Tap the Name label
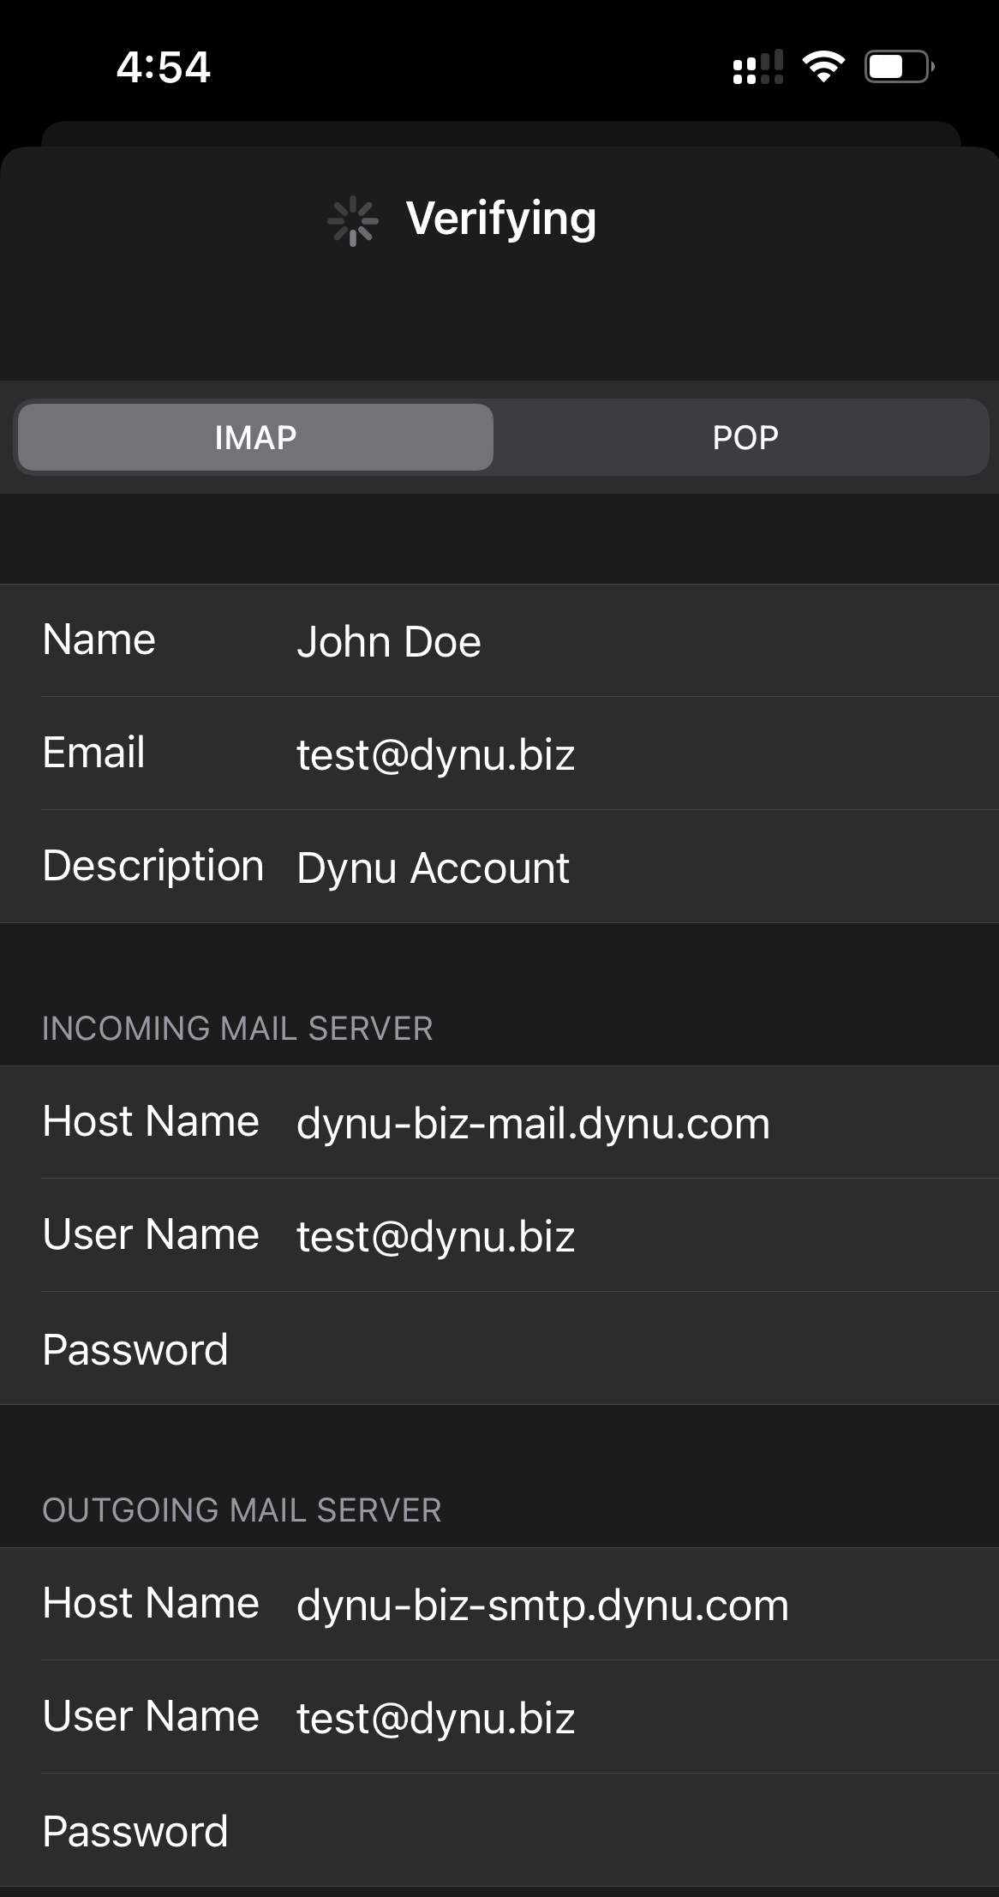The height and width of the screenshot is (1897, 999). pyautogui.click(x=99, y=639)
